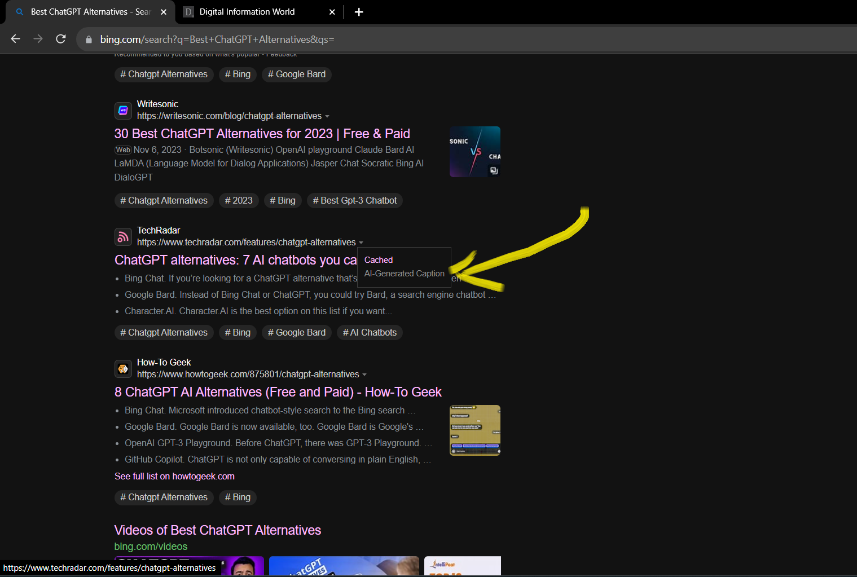Image resolution: width=857 pixels, height=577 pixels.
Task: Select AI-Generated Caption menu entry
Action: click(x=405, y=274)
